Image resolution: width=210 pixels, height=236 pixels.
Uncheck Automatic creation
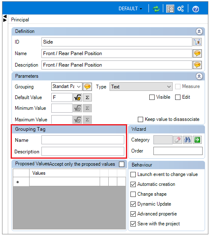pos(133,184)
